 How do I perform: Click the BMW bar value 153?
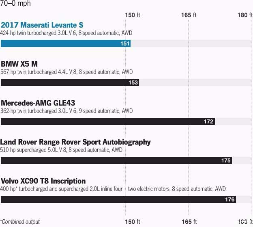click(x=133, y=82)
